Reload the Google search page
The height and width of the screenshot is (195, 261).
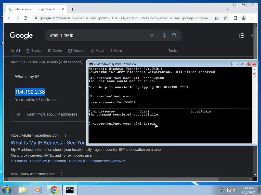point(25,18)
